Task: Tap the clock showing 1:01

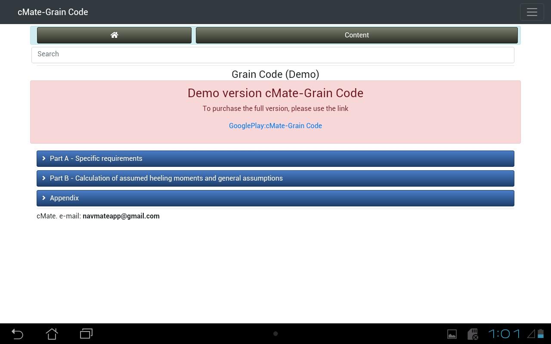Action: click(x=505, y=334)
